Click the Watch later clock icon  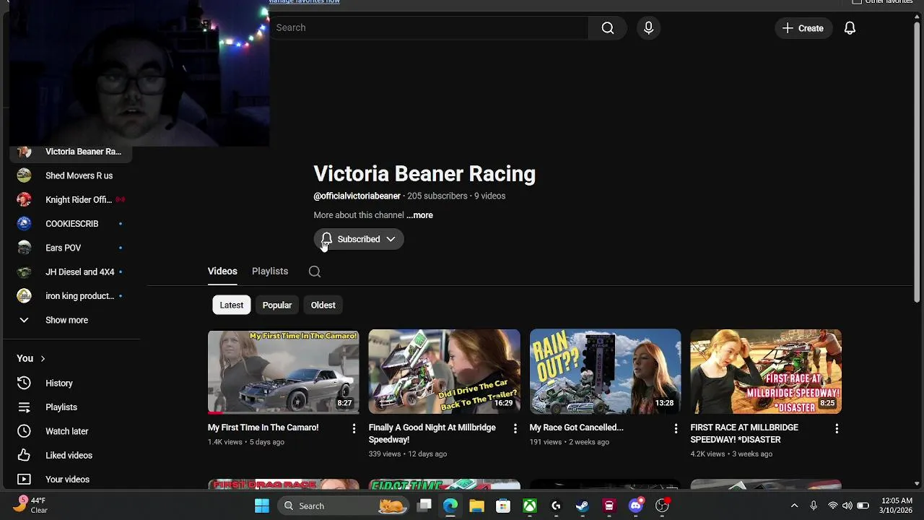click(x=24, y=431)
